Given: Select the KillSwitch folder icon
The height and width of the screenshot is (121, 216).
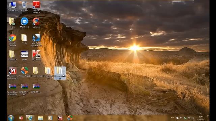Looking at the screenshot, I should (12, 55).
